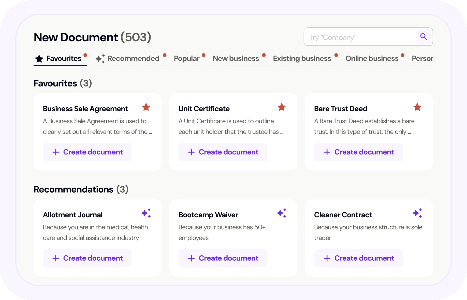Remove Bare Trust Deed star favourite
The width and height of the screenshot is (467, 300).
tap(417, 107)
